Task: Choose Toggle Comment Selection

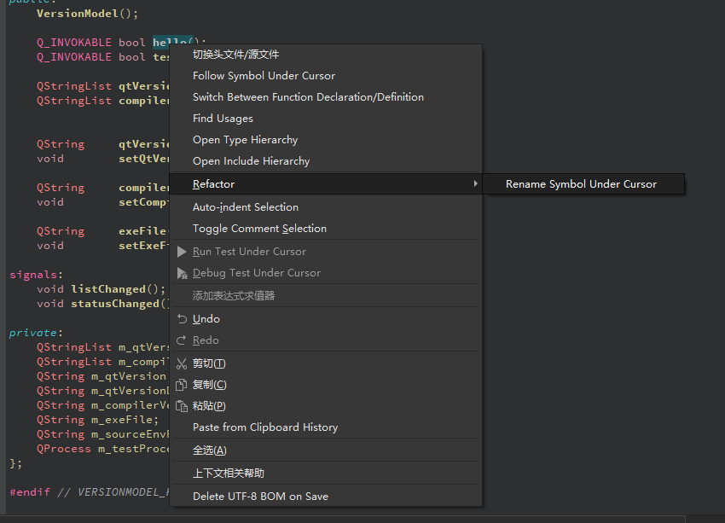Action: tap(326, 229)
